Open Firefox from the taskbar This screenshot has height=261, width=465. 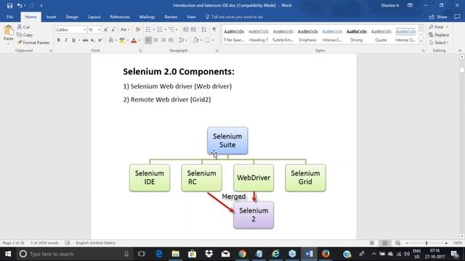(x=325, y=254)
